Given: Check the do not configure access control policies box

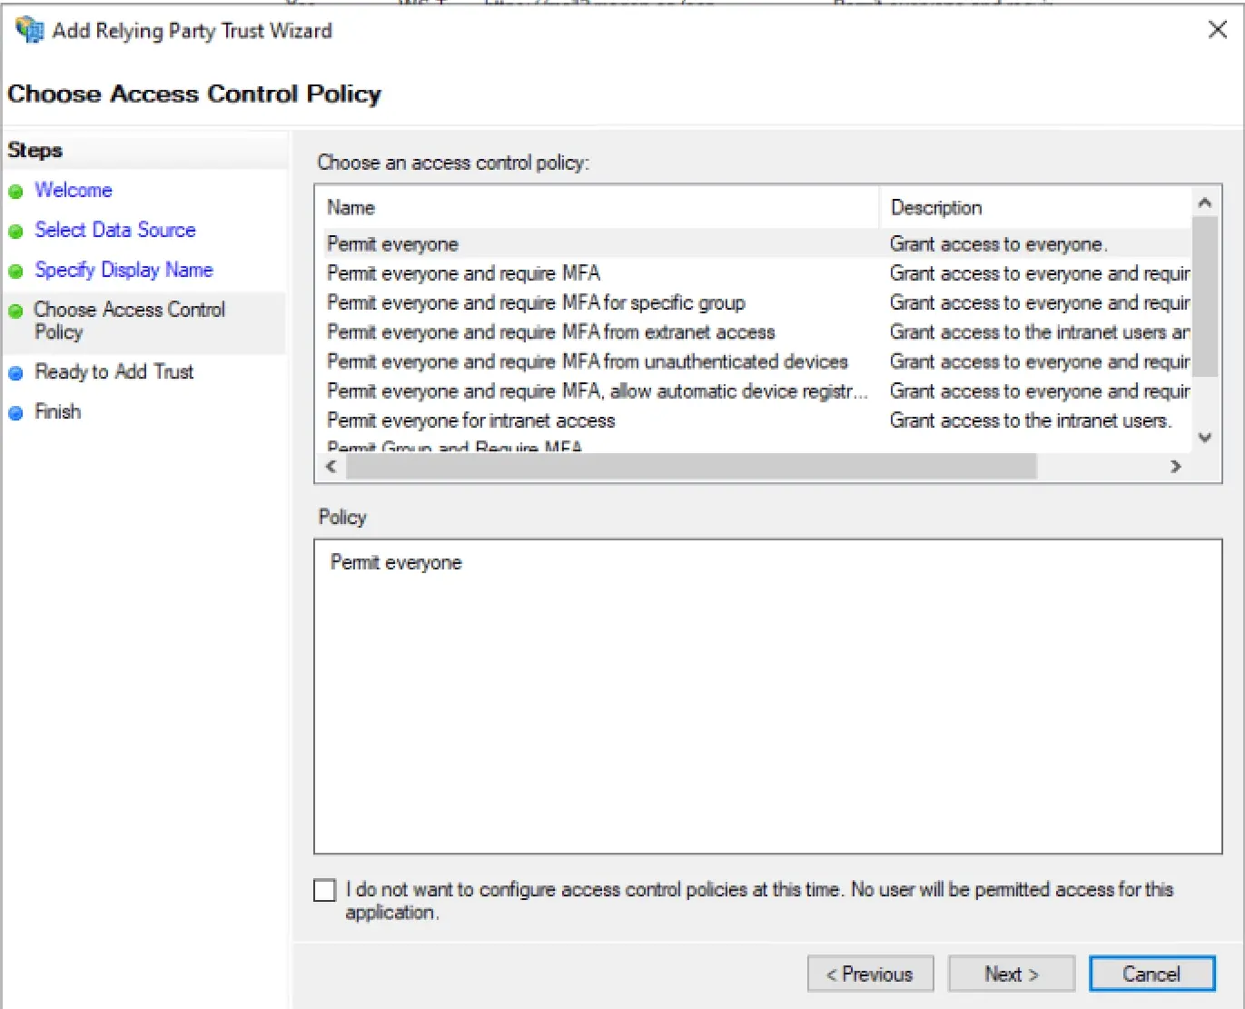Looking at the screenshot, I should pos(324,890).
